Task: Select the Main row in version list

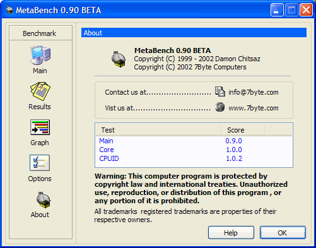Action: (194, 141)
